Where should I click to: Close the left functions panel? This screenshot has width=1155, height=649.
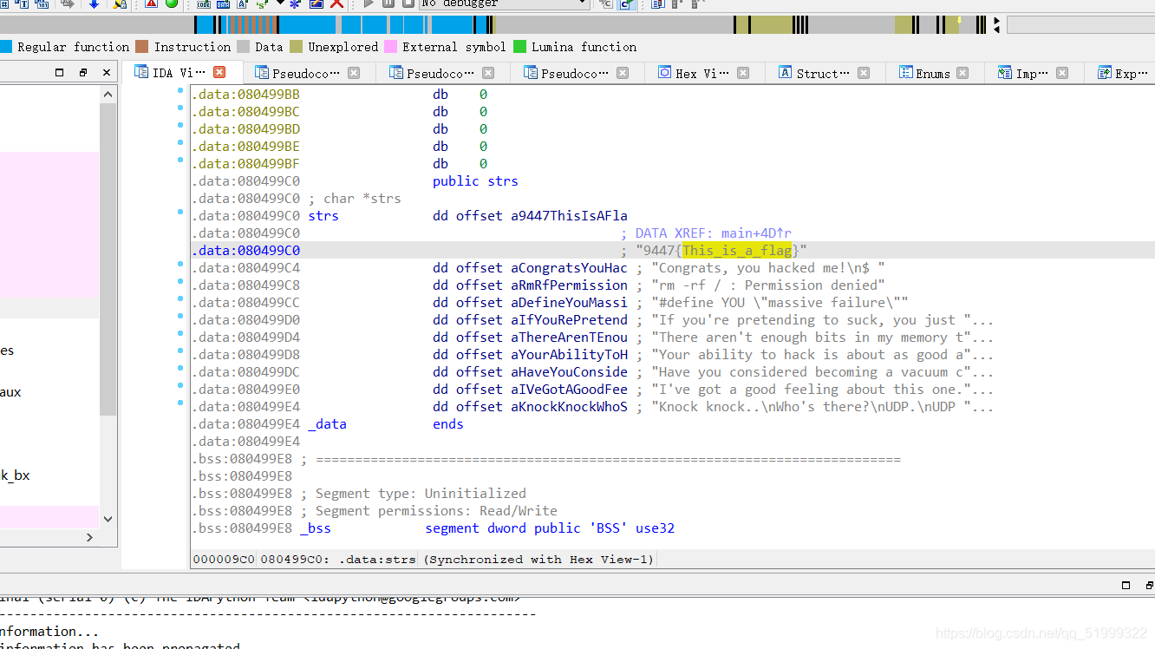click(x=107, y=72)
